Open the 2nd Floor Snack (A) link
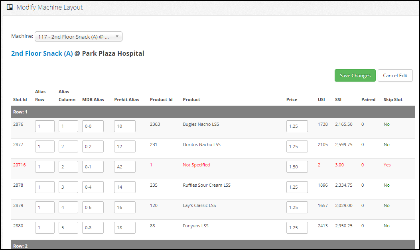420x250 pixels. 42,53
